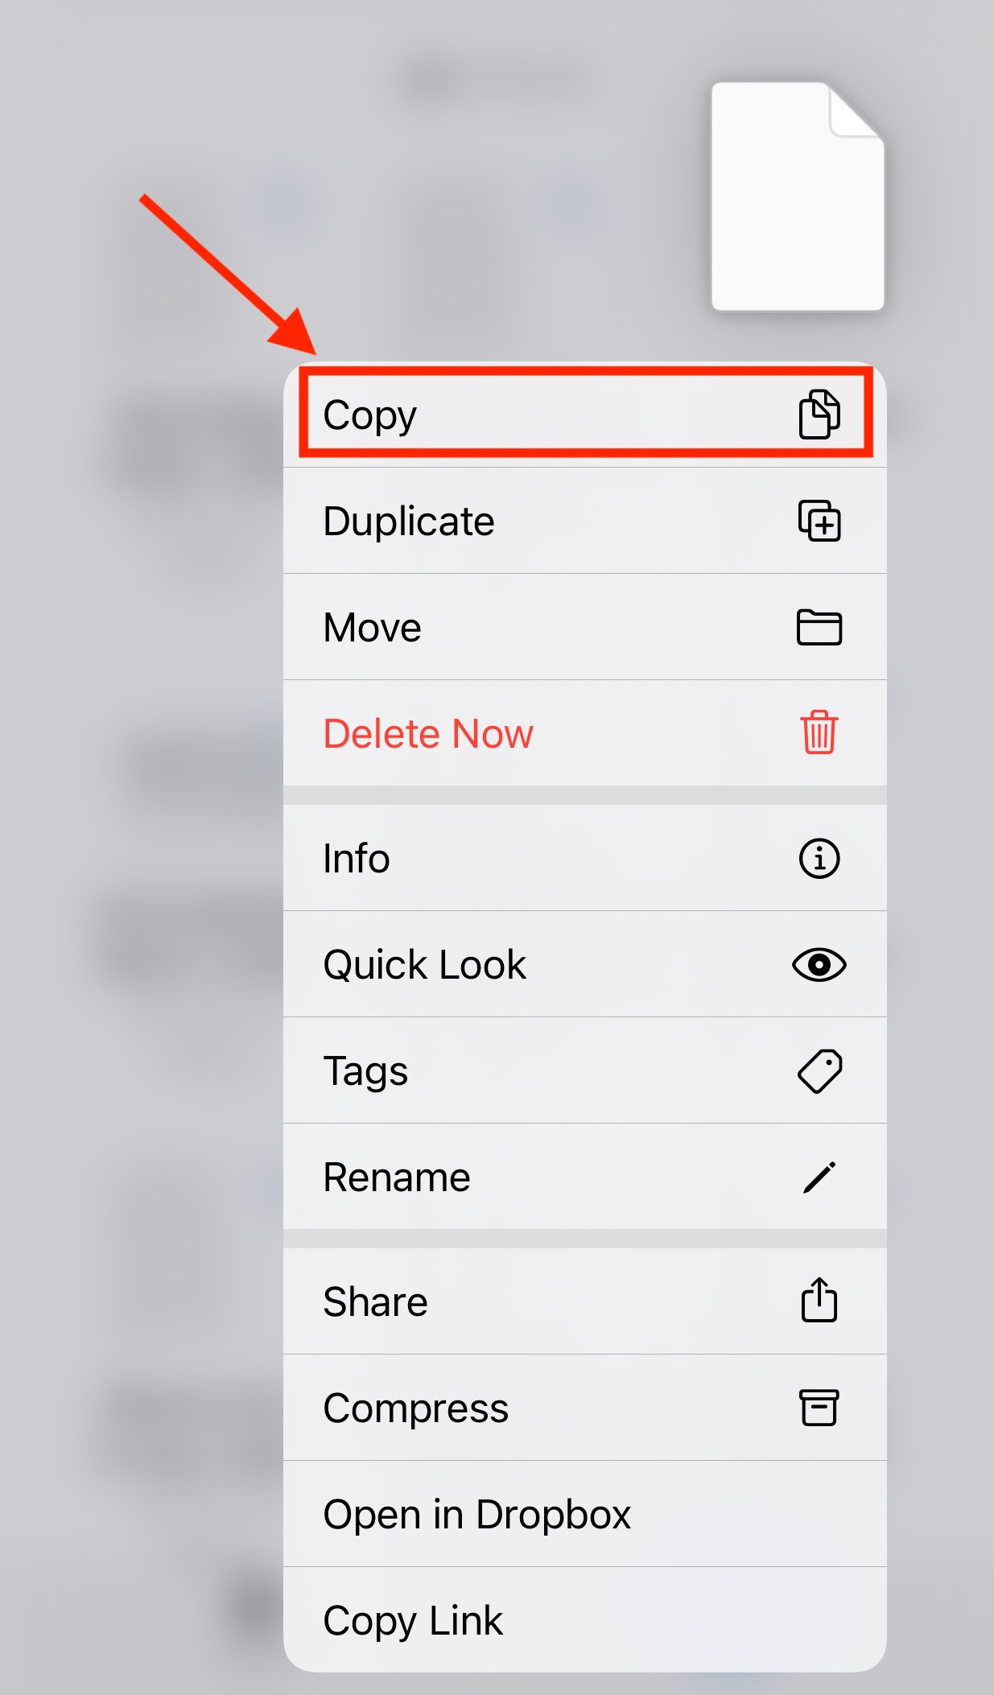Open Info for the file
Viewport: 994px width, 1695px height.
click(585, 858)
